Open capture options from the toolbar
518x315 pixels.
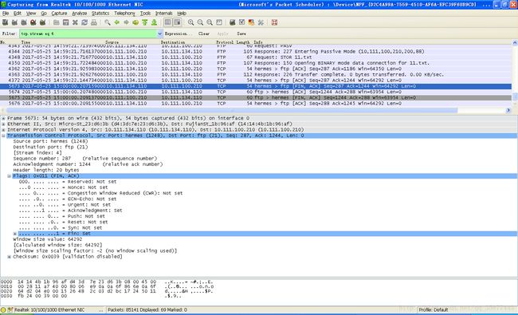tap(14, 22)
